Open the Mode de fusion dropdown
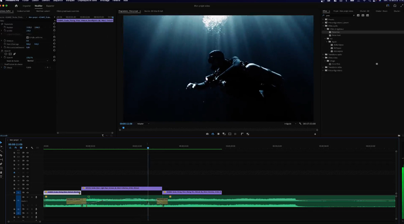 pos(38,61)
